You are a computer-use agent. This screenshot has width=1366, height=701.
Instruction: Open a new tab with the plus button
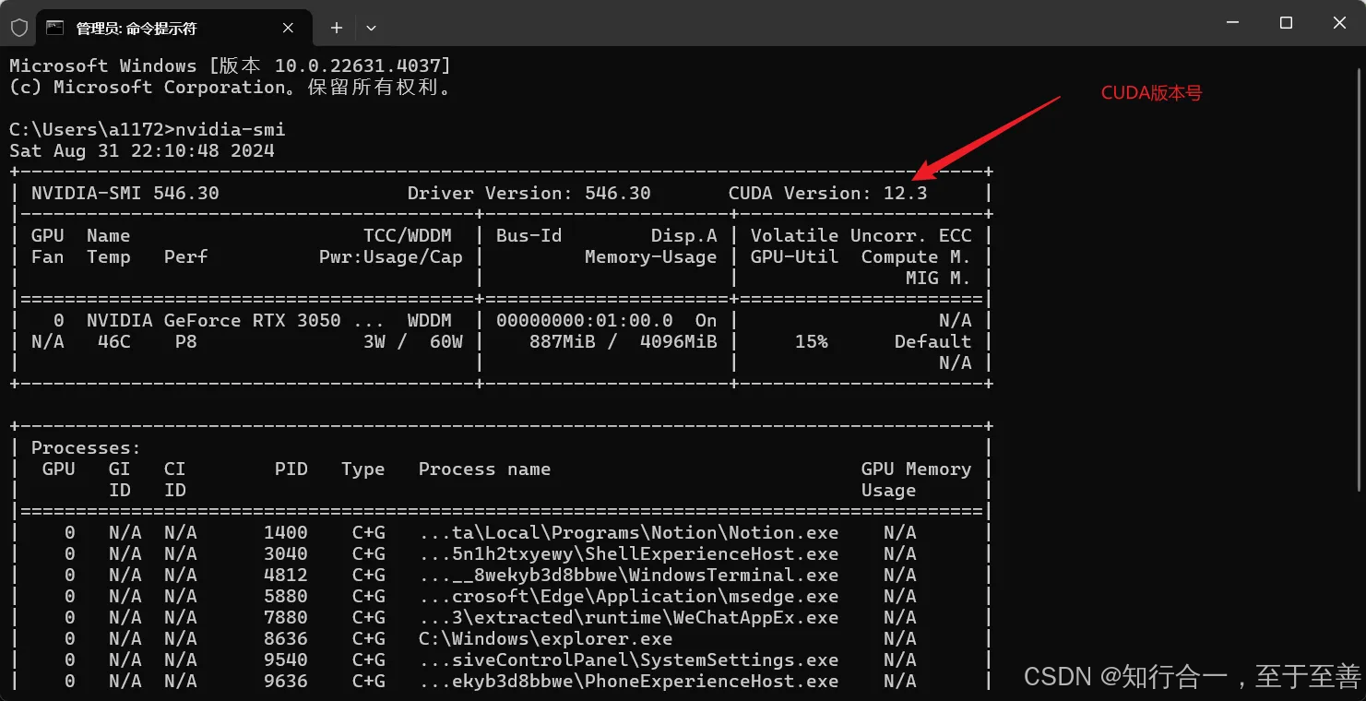[337, 28]
